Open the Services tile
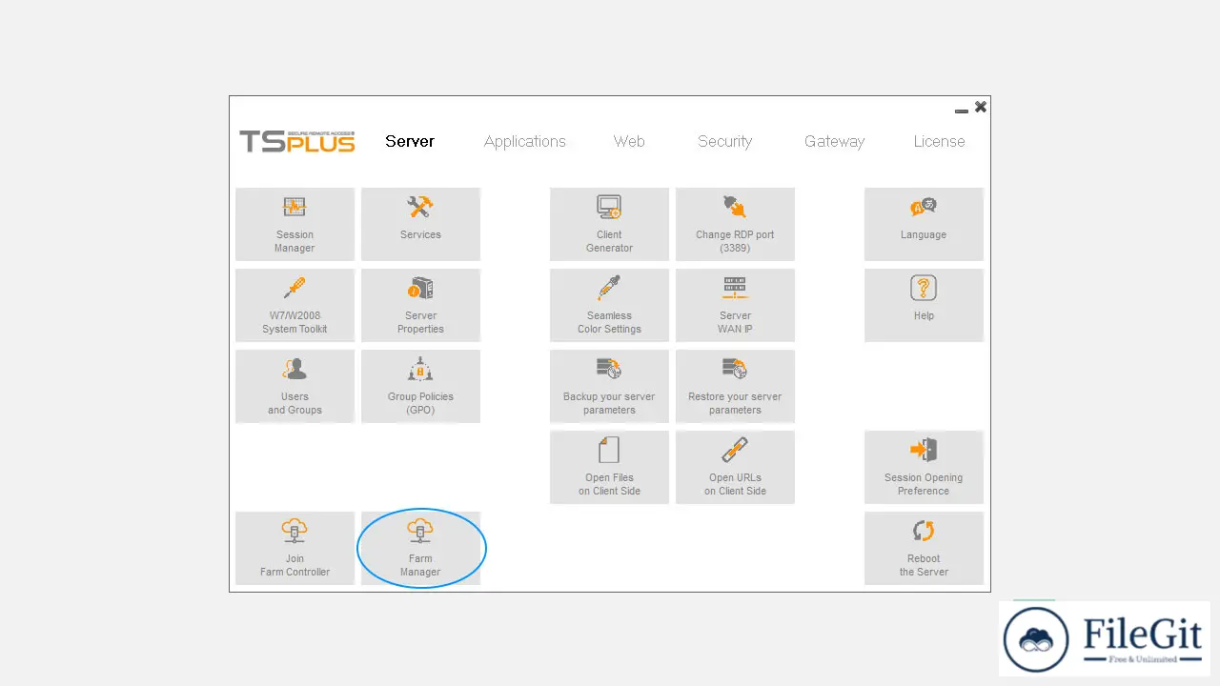This screenshot has height=686, width=1220. click(420, 224)
